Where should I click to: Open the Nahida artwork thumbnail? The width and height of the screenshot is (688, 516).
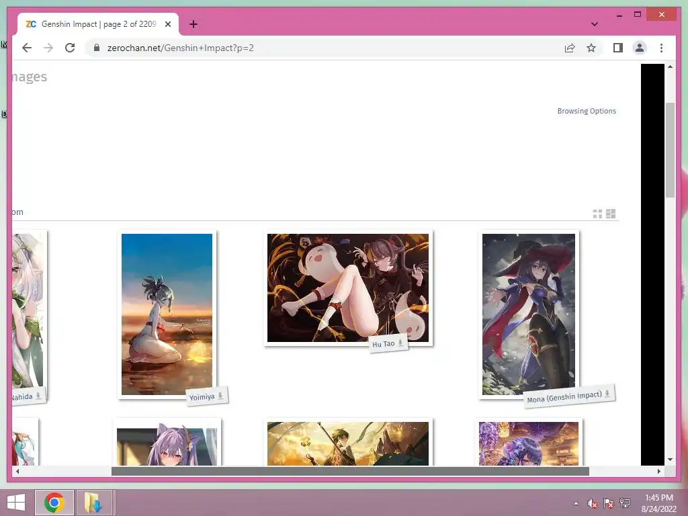point(28,310)
